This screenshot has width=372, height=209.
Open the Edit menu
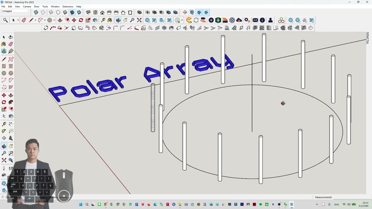click(10, 6)
